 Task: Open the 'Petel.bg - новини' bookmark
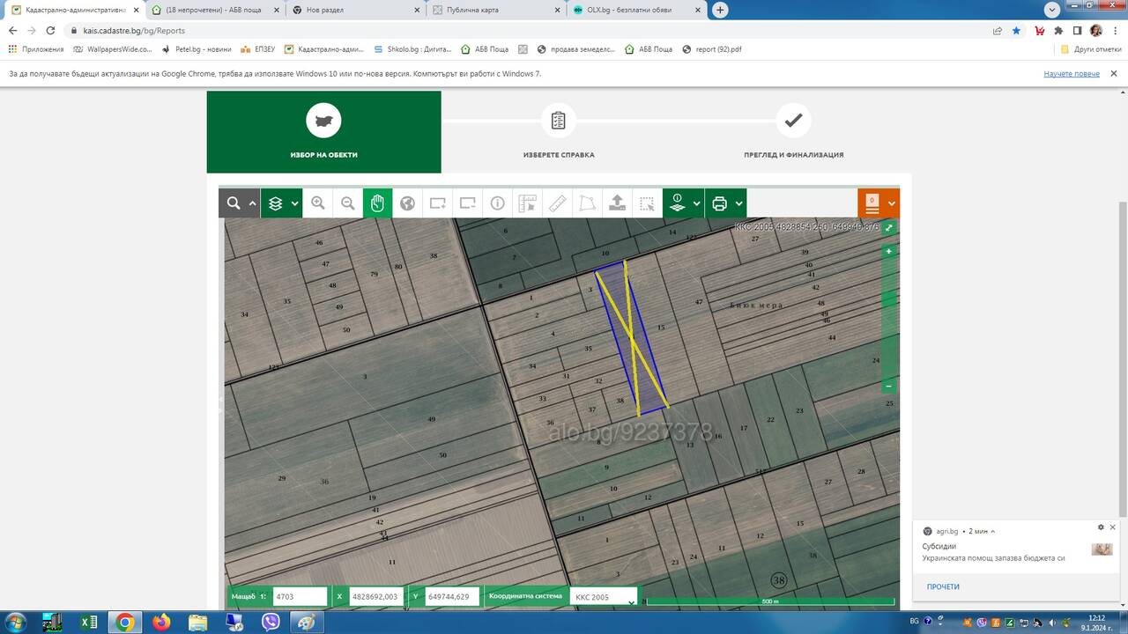click(x=197, y=49)
